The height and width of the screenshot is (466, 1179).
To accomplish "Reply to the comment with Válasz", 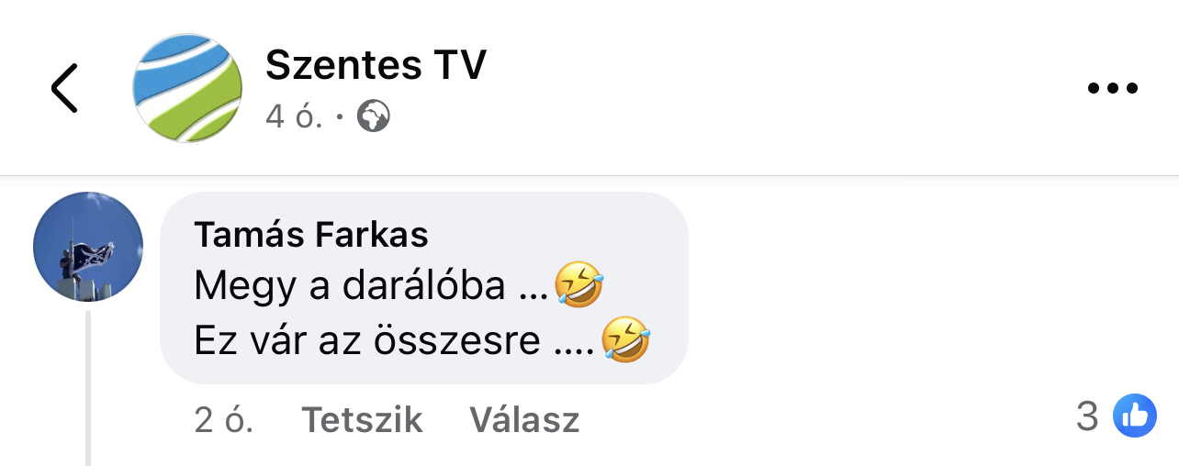I will (x=524, y=420).
